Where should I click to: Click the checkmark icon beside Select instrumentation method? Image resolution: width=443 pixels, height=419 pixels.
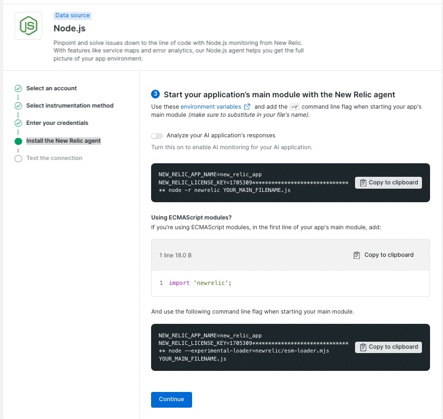point(18,106)
